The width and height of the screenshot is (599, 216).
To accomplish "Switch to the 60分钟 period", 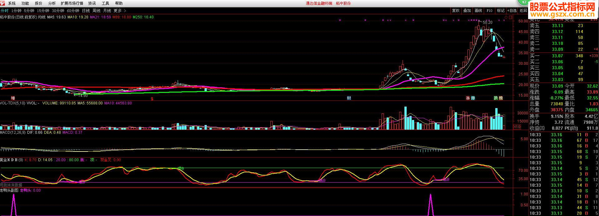I will (73, 11).
